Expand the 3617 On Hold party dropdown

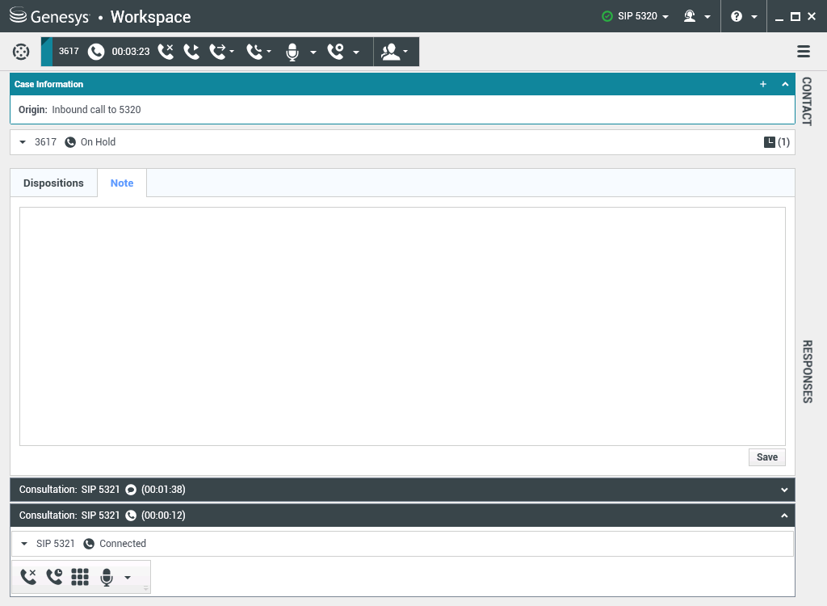click(23, 142)
